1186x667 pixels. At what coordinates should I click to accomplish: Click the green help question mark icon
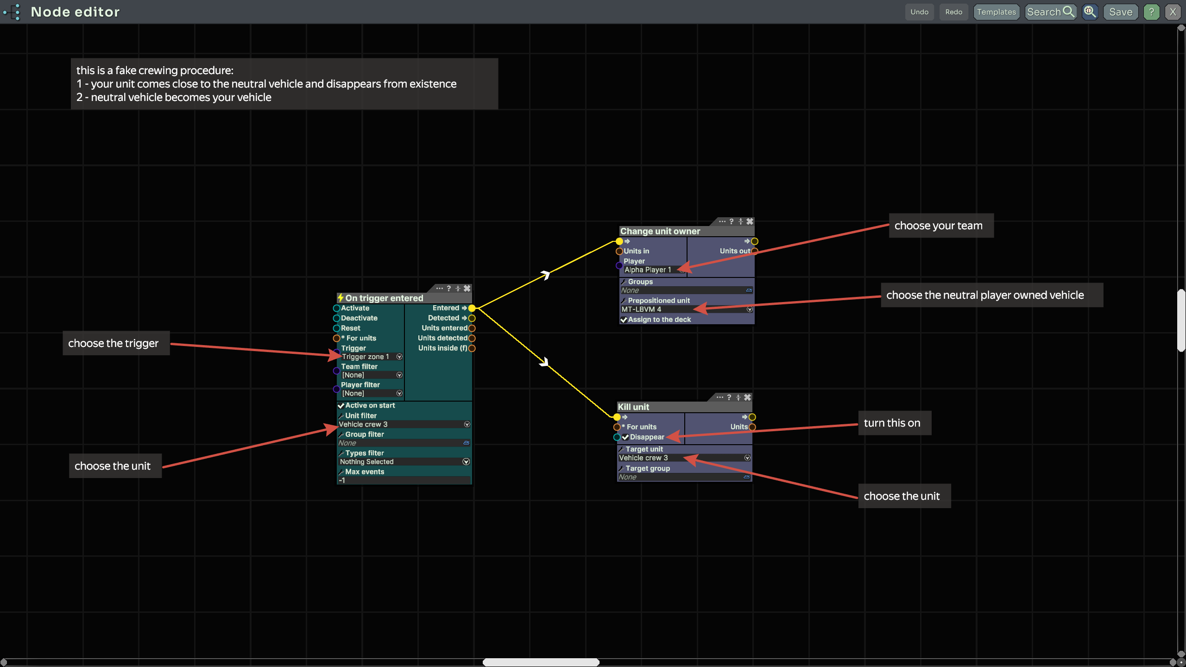coord(1151,12)
